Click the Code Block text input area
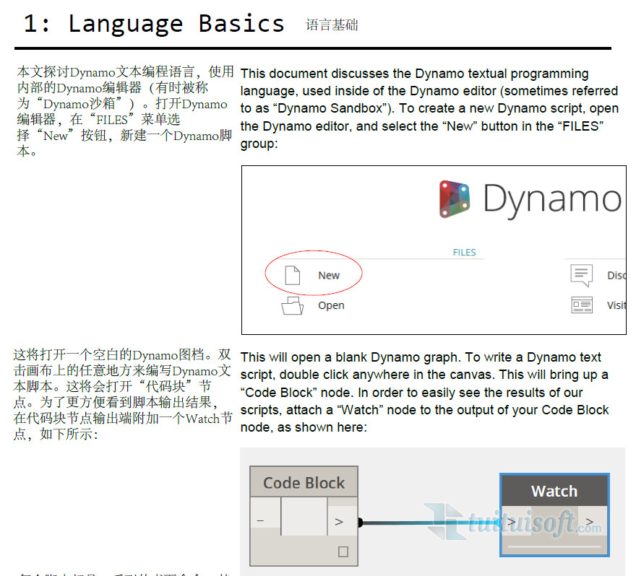 click(304, 517)
